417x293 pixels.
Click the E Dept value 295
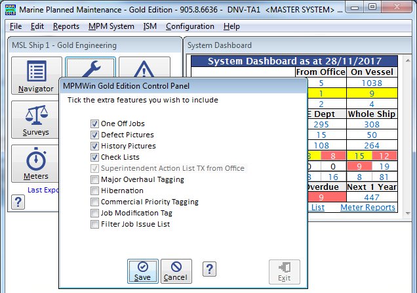(x=321, y=125)
